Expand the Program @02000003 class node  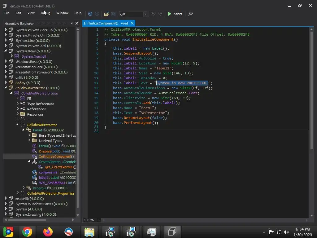point(24,187)
